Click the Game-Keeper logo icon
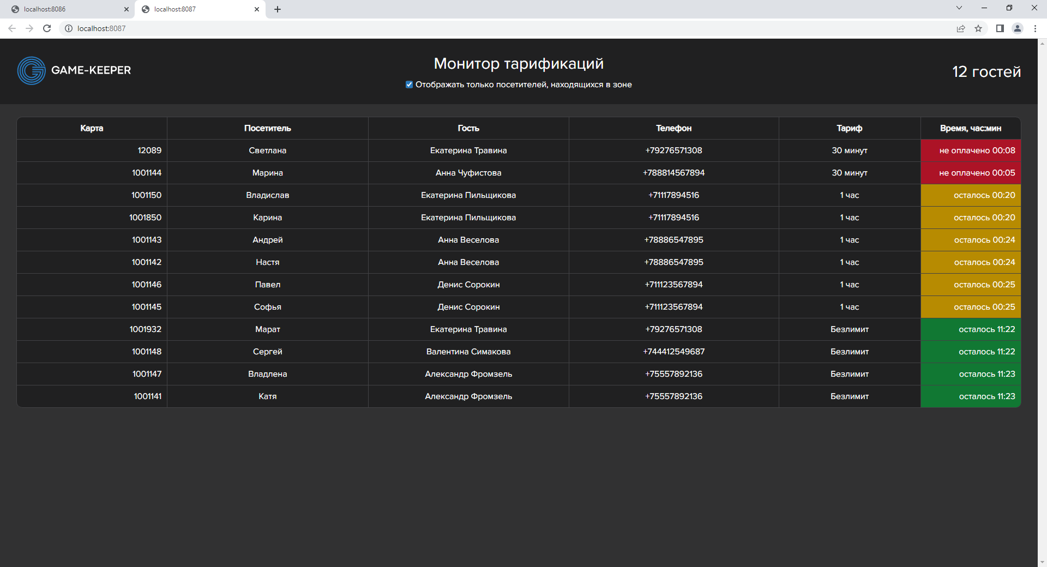Screen dimensions: 1047x567 31,70
